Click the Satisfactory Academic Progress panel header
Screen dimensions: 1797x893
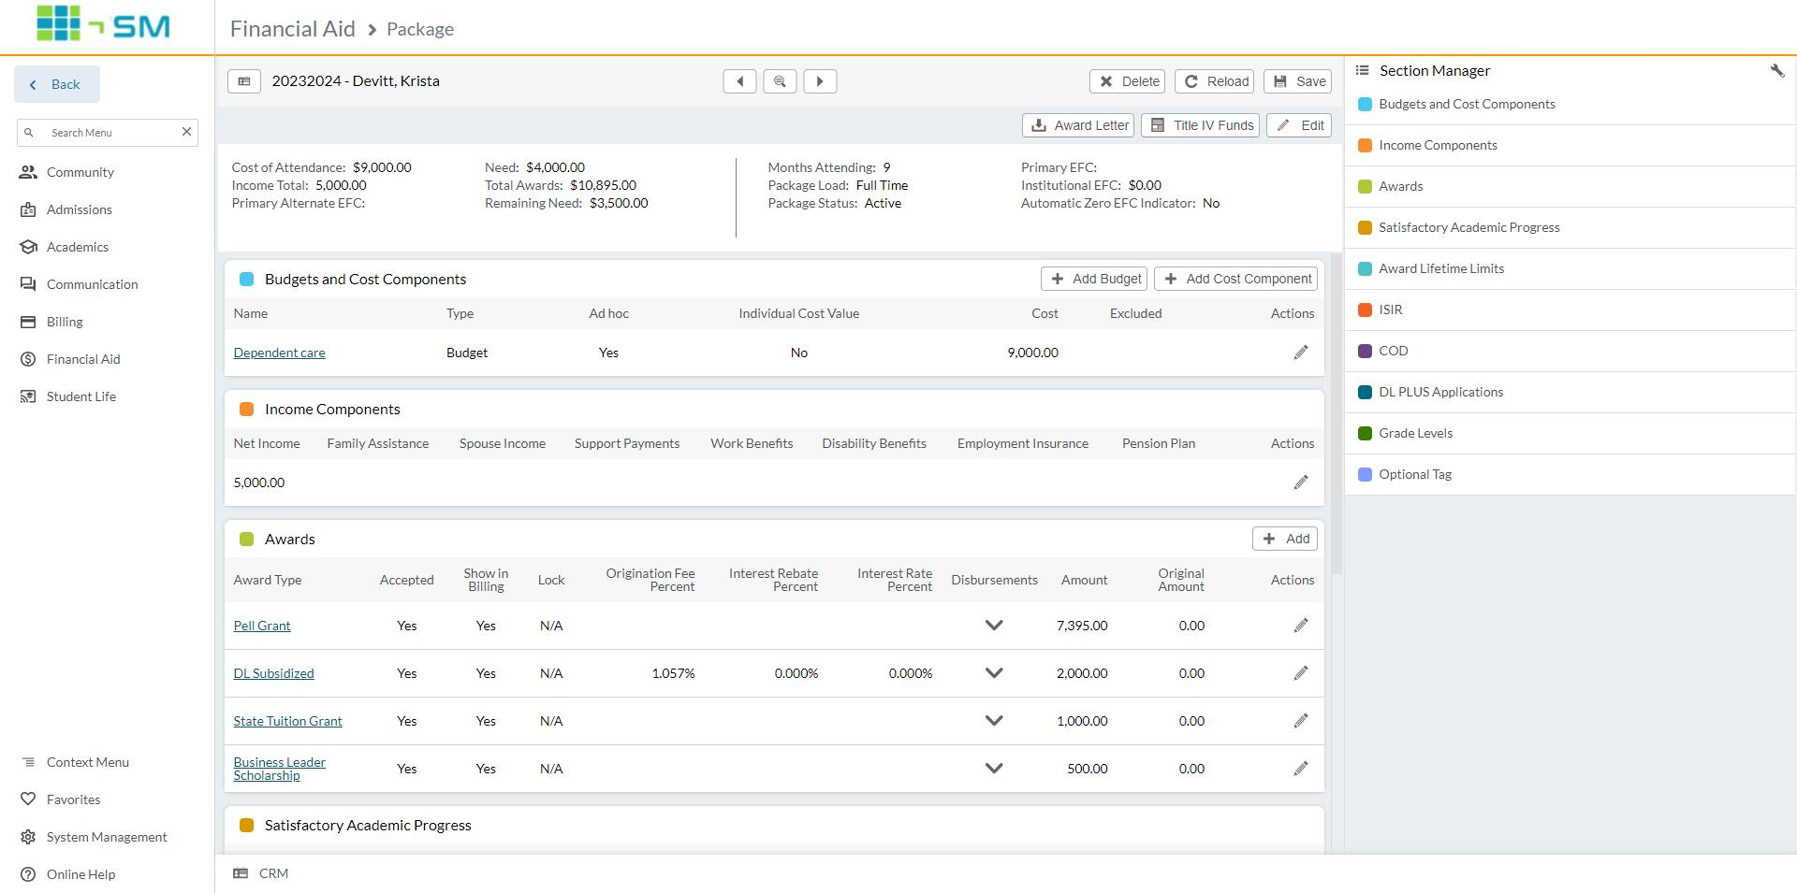[774, 826]
